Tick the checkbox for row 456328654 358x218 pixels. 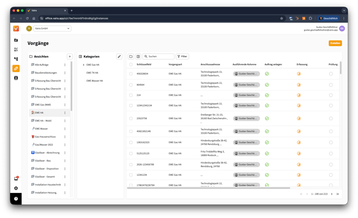[x=131, y=74]
